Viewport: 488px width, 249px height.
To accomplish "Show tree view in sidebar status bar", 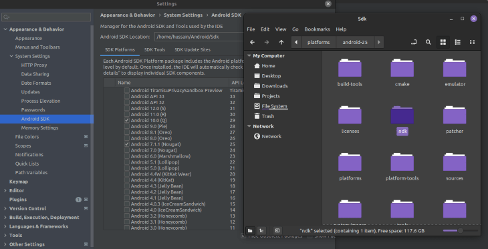I will [262, 231].
